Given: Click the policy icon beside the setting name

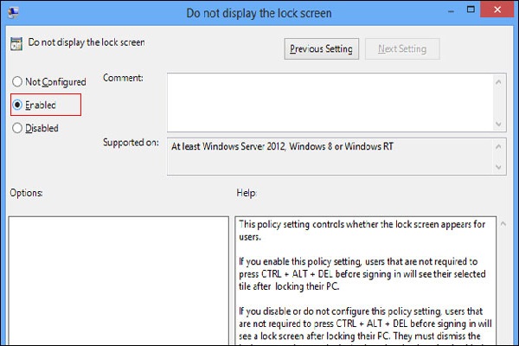Looking at the screenshot, I should [16, 42].
